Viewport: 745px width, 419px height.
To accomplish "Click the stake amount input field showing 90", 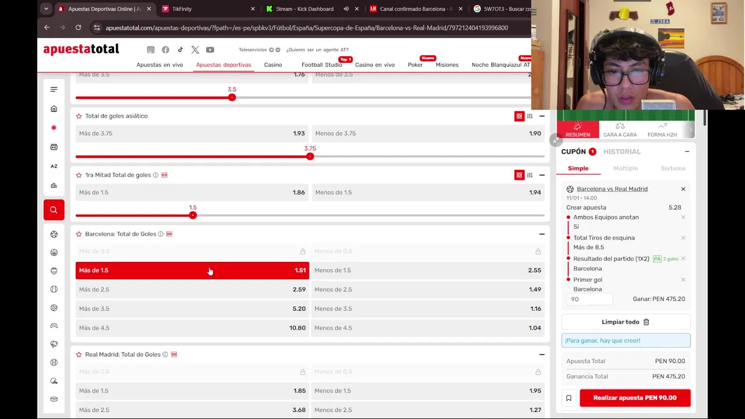I will [x=589, y=299].
